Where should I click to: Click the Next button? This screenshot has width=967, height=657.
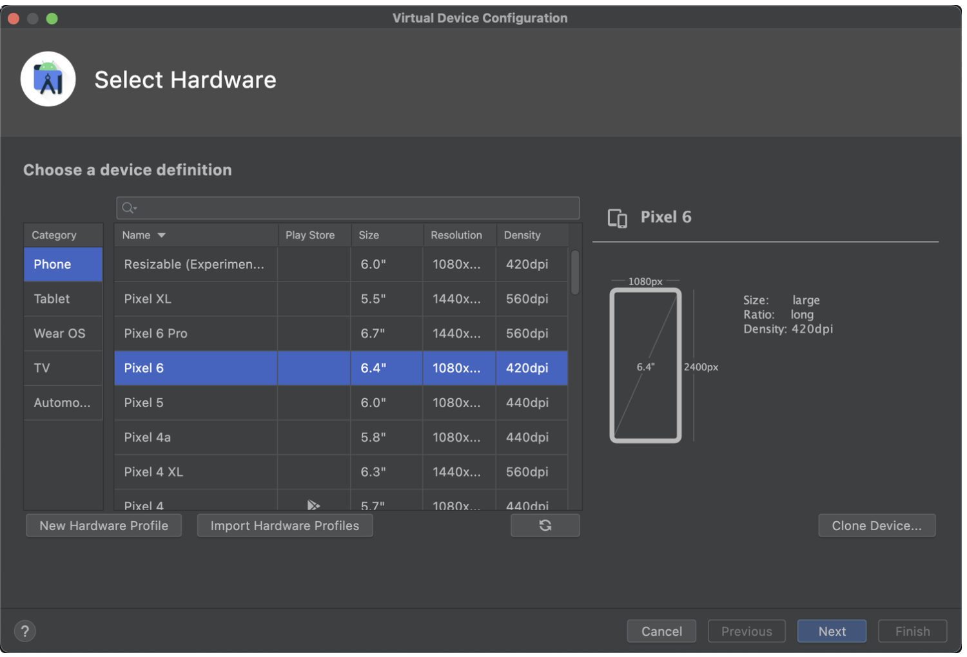click(832, 631)
